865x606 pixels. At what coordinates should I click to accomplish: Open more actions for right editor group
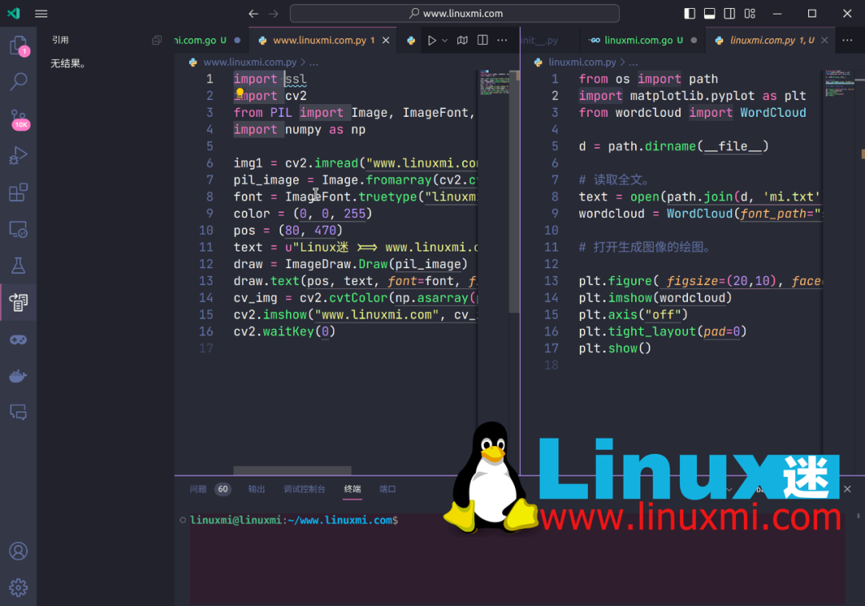(847, 40)
